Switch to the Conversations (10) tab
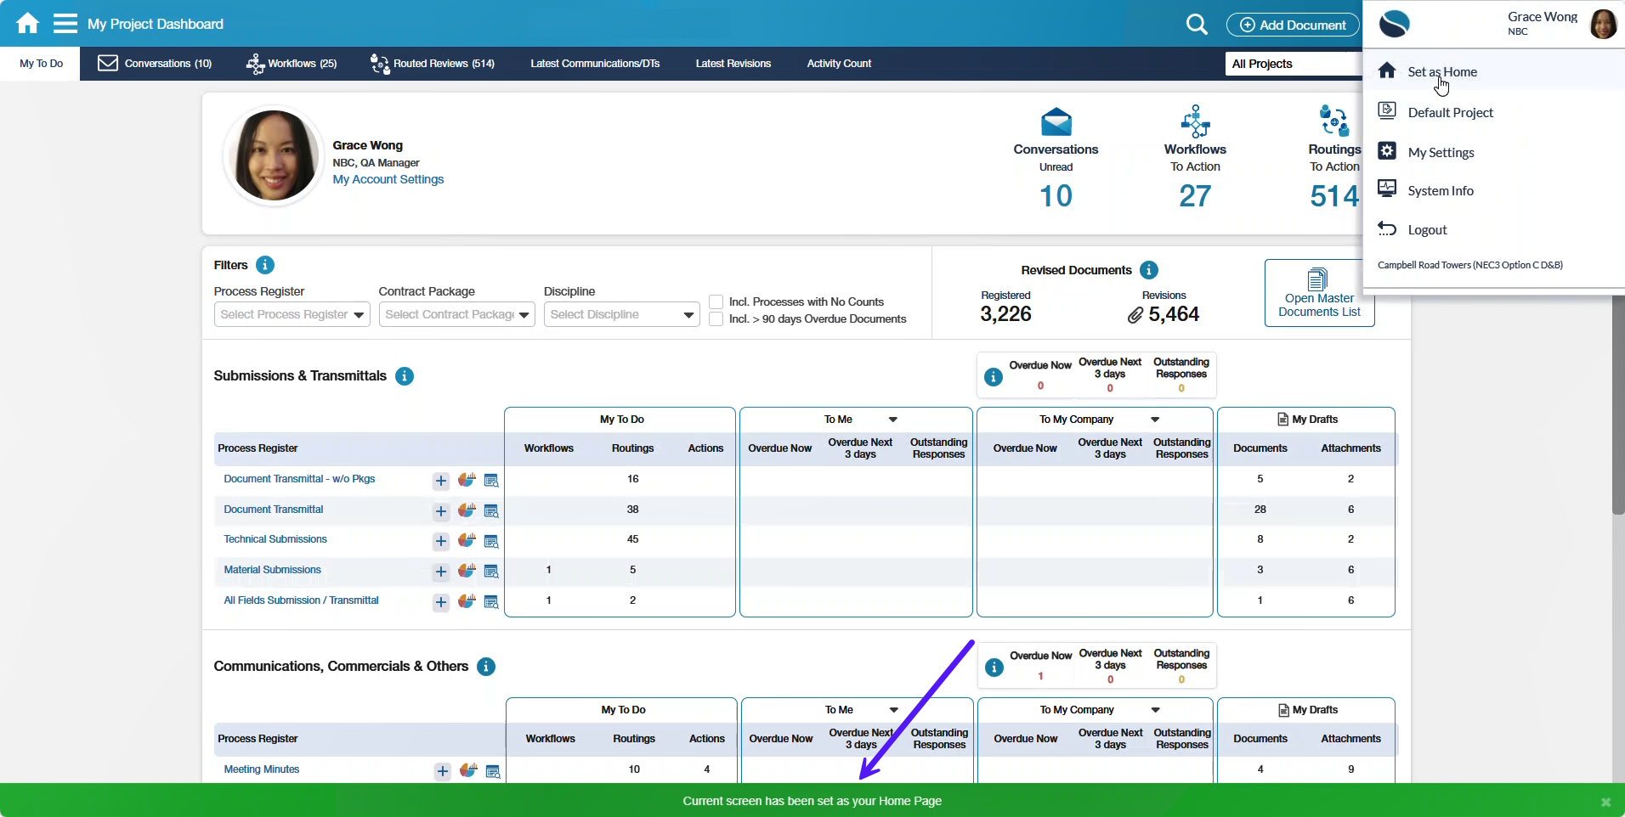Screen dimensions: 1625x817 pos(156,64)
